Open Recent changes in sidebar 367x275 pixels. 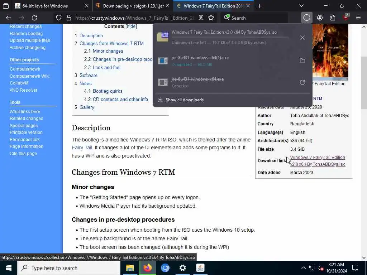(26, 26)
